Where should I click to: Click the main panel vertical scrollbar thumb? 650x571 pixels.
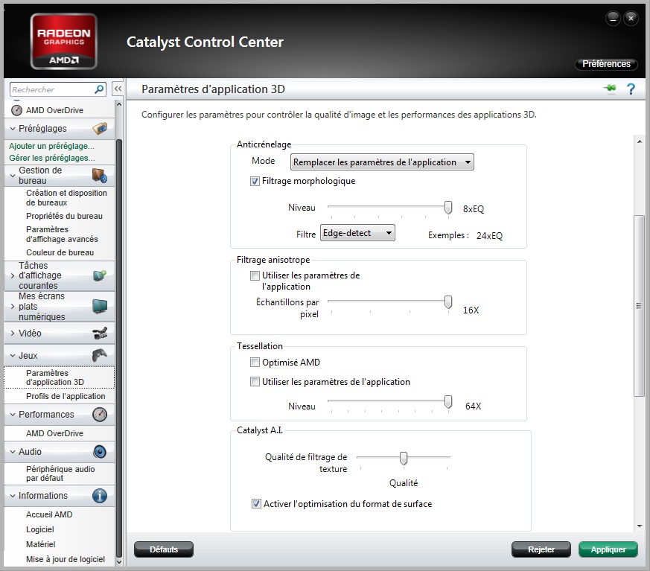(639, 306)
